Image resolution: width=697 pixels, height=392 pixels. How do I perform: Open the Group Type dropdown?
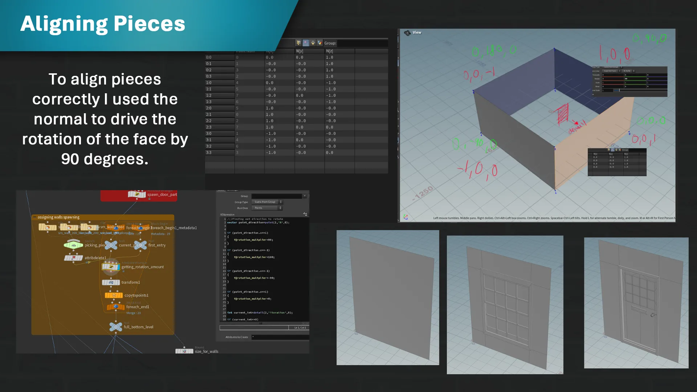267,202
